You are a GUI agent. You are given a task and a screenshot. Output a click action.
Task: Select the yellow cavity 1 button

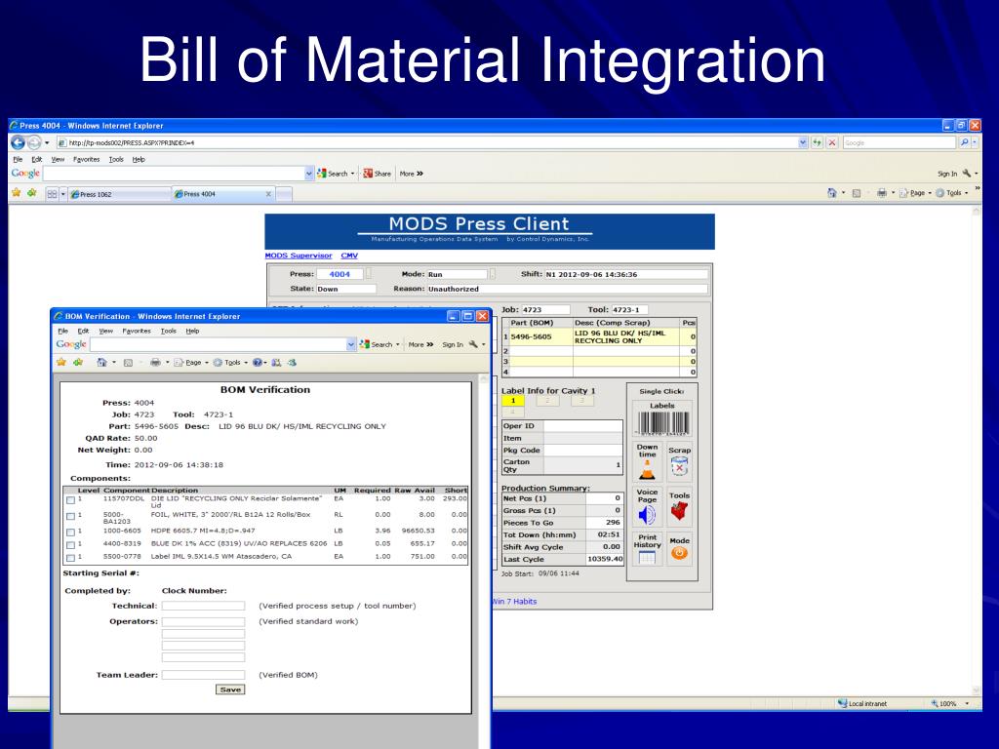[513, 401]
